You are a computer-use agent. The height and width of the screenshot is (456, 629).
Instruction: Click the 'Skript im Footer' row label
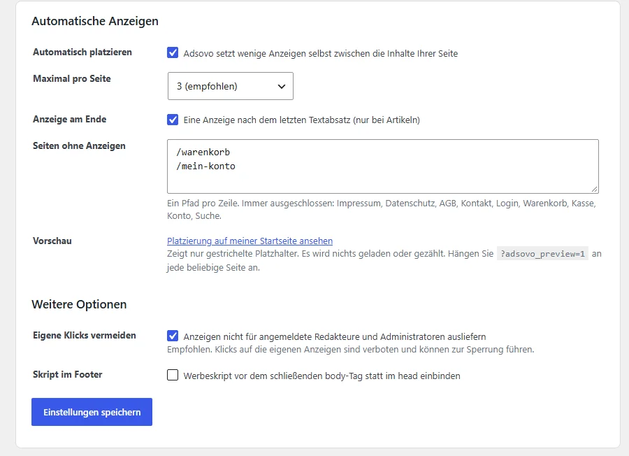pyautogui.click(x=67, y=374)
